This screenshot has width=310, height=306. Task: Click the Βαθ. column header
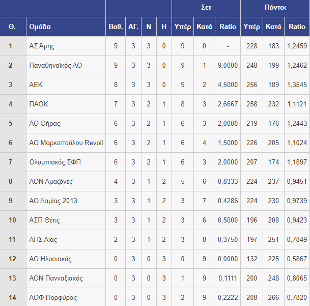pyautogui.click(x=116, y=26)
